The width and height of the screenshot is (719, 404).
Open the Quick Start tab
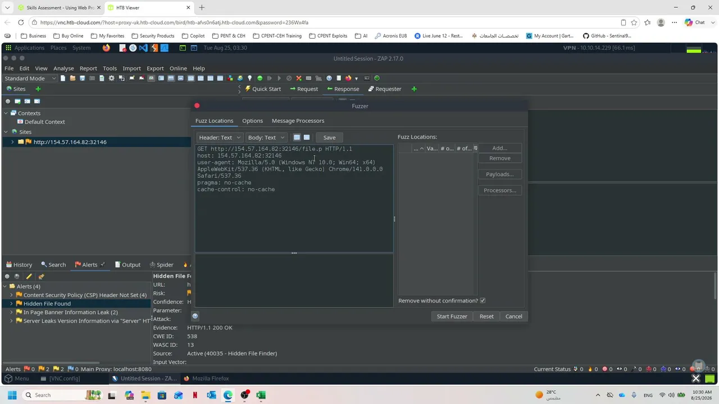[x=263, y=89]
